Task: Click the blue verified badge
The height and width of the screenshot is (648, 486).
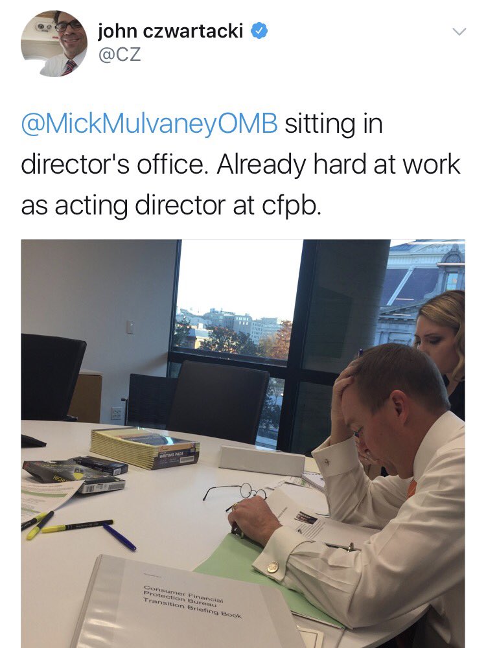Action: coord(260,31)
